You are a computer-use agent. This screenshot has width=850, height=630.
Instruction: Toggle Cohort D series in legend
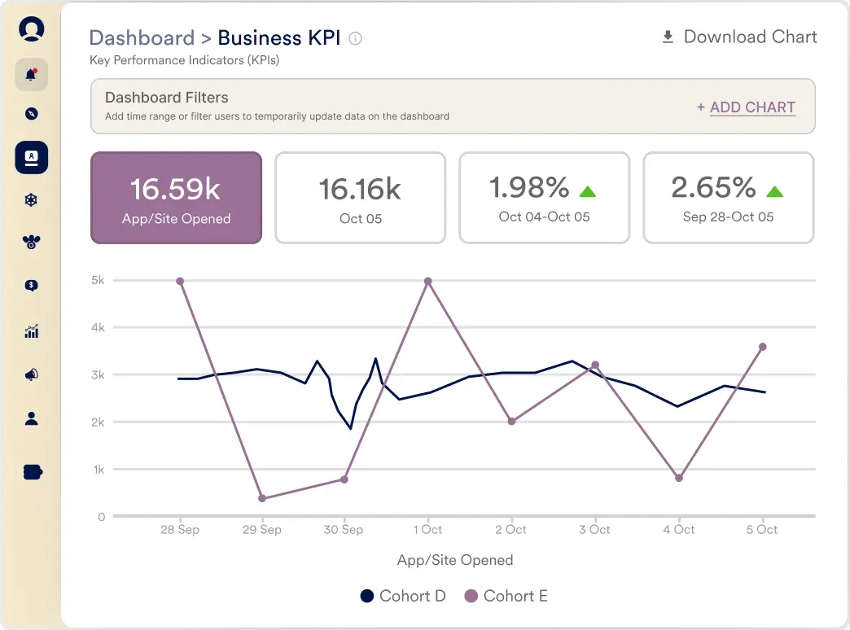coord(403,596)
